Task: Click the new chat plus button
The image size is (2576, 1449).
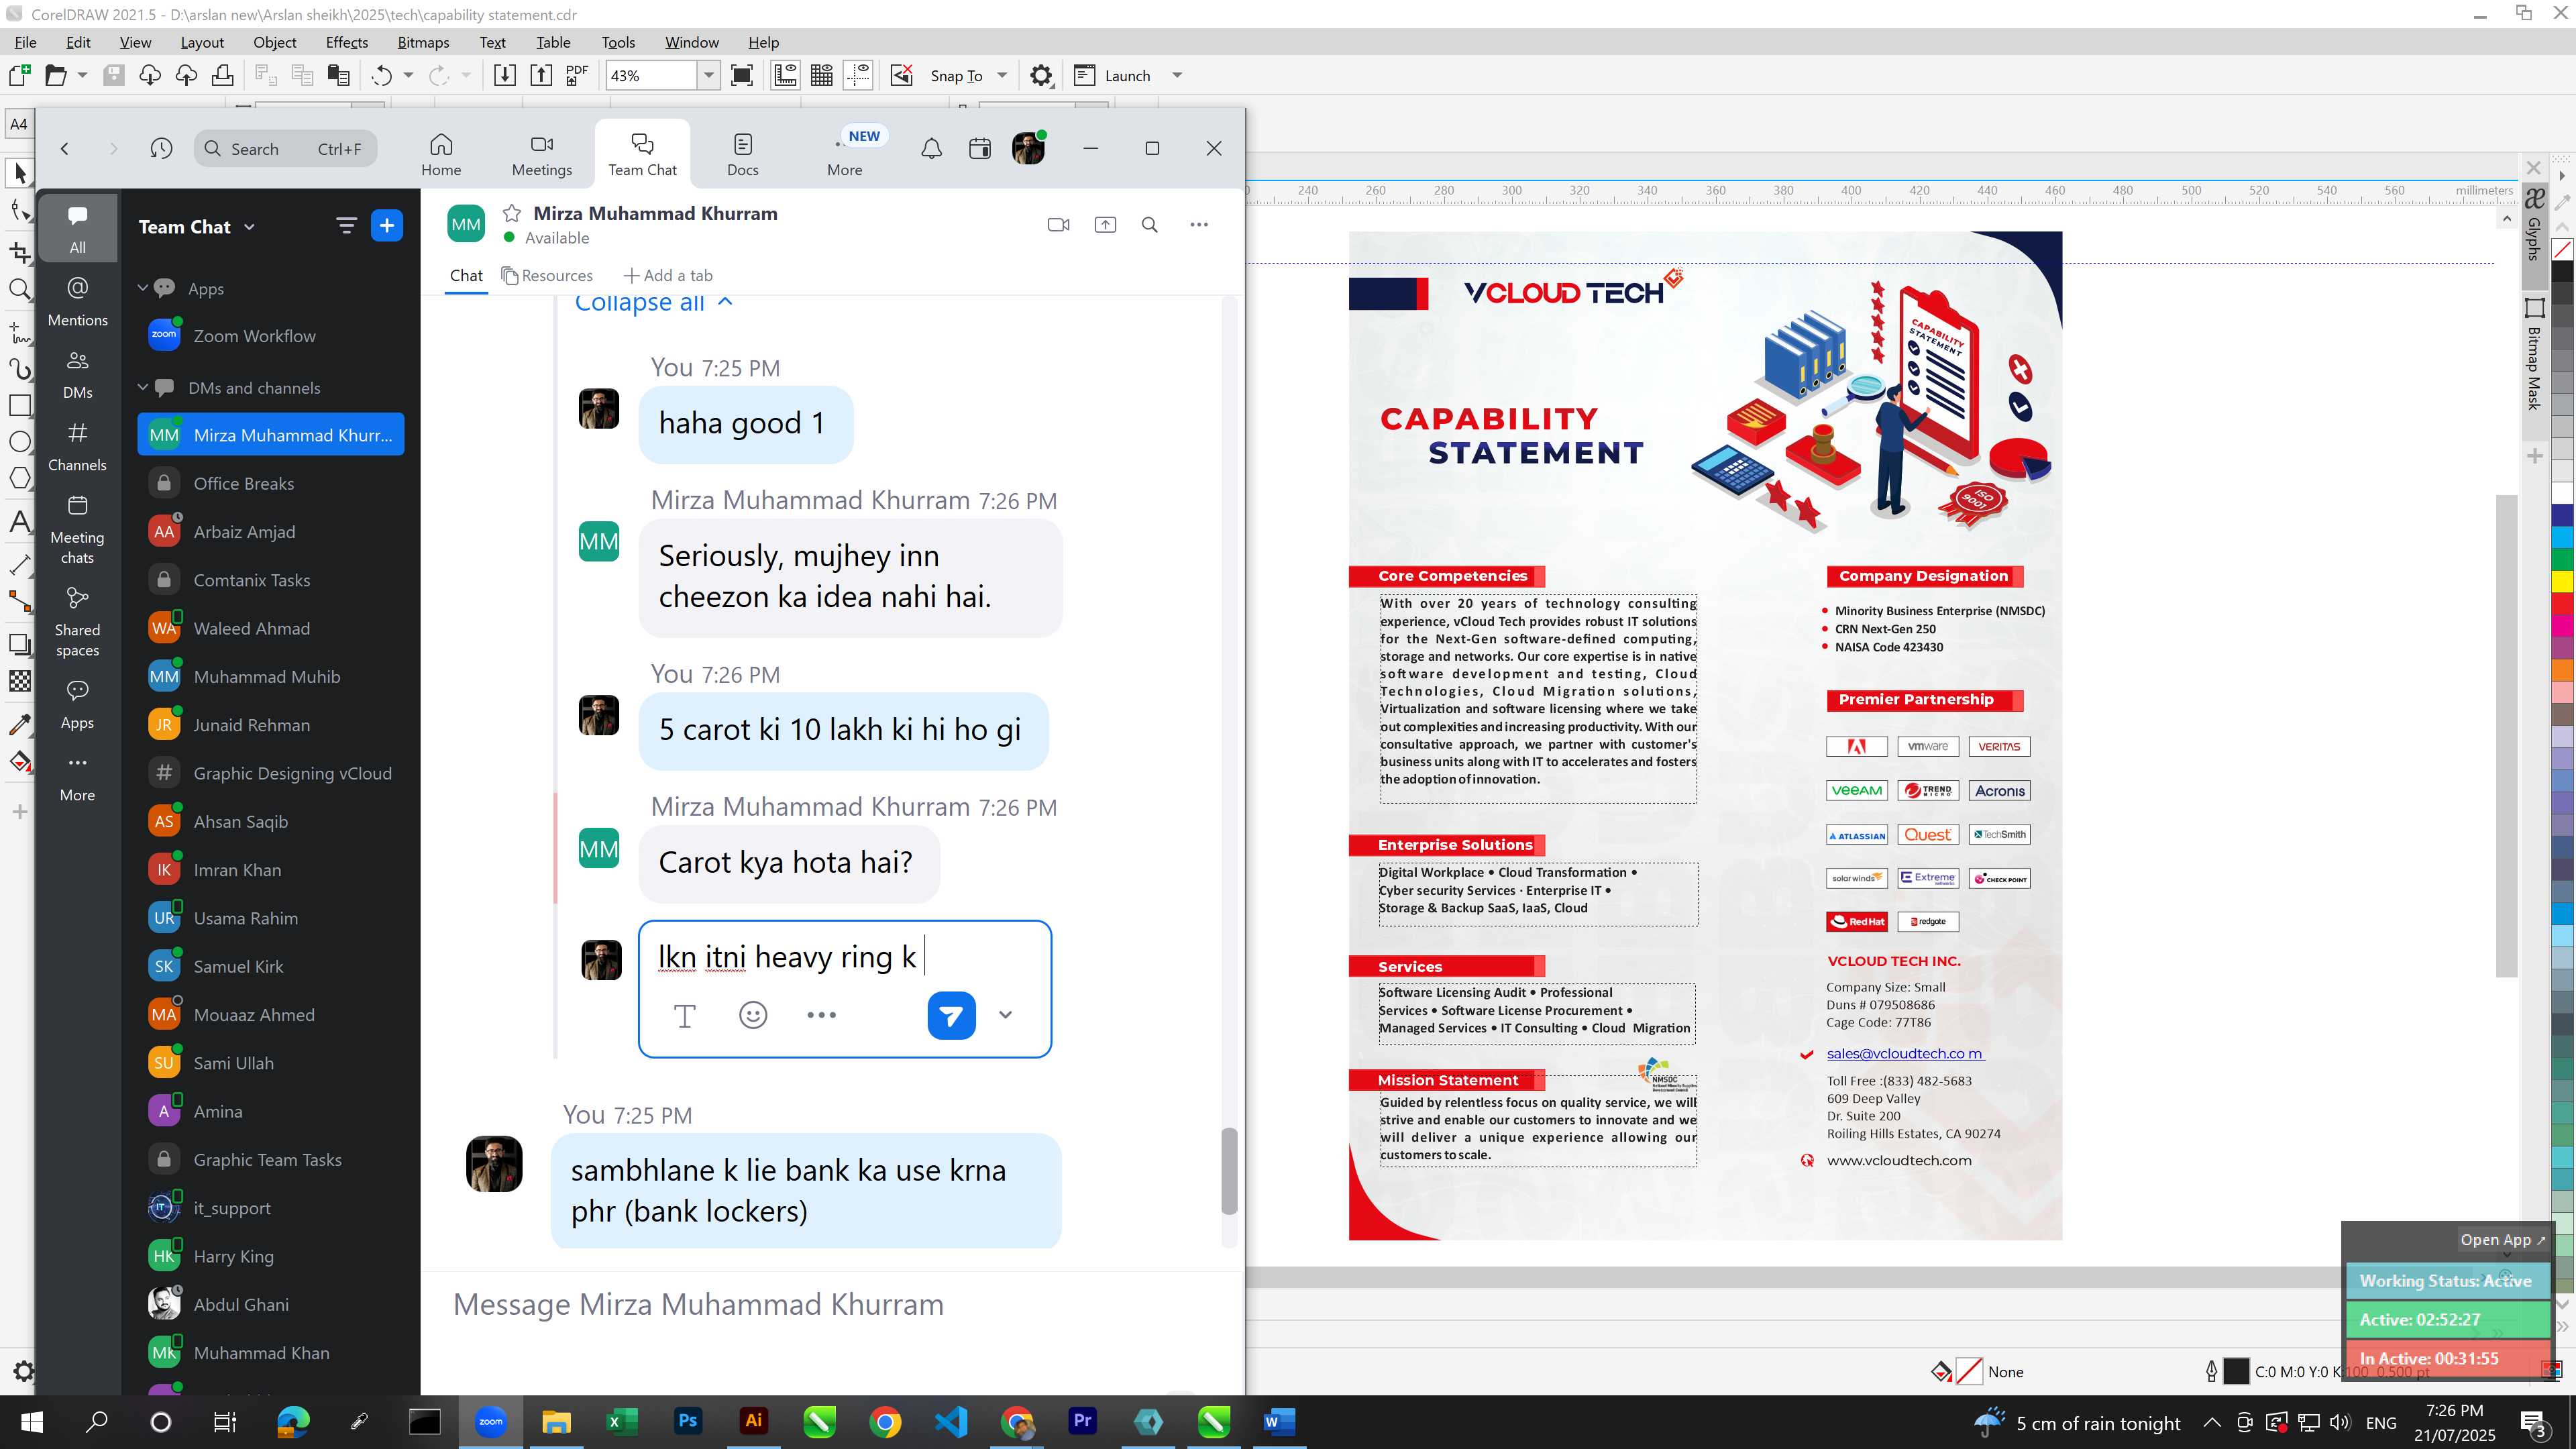Action: 387,226
